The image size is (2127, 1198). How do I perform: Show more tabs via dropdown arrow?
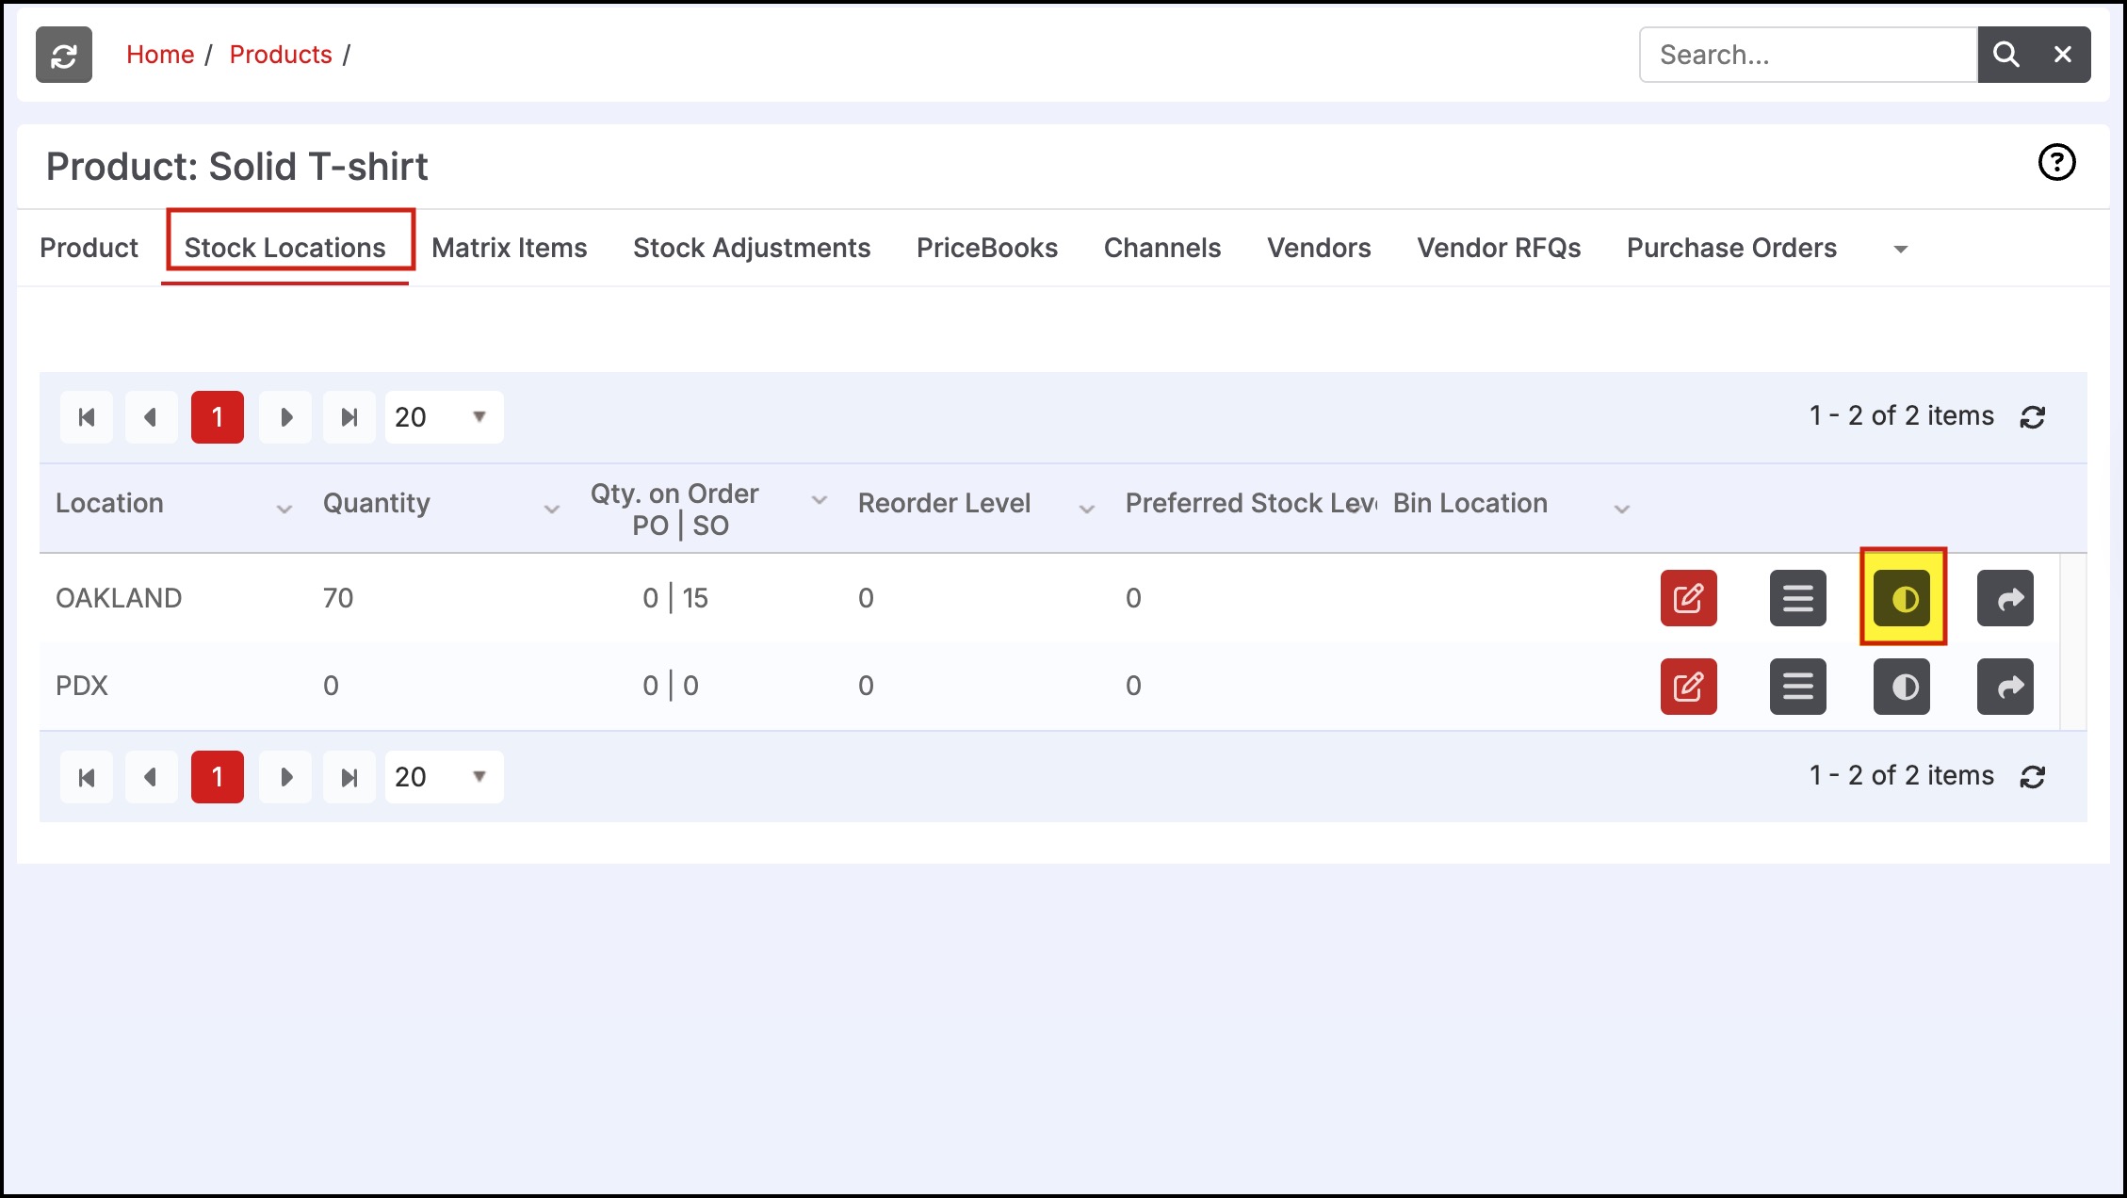coord(1900,250)
